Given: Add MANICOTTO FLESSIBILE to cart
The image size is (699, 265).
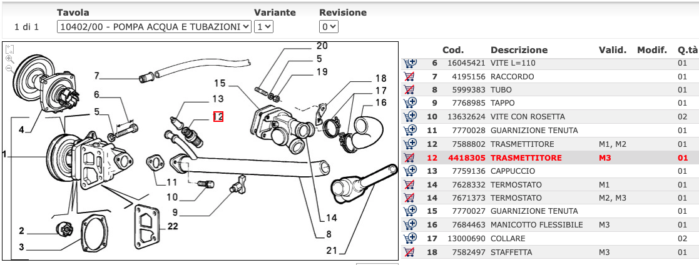Looking at the screenshot, I should pyautogui.click(x=410, y=225).
